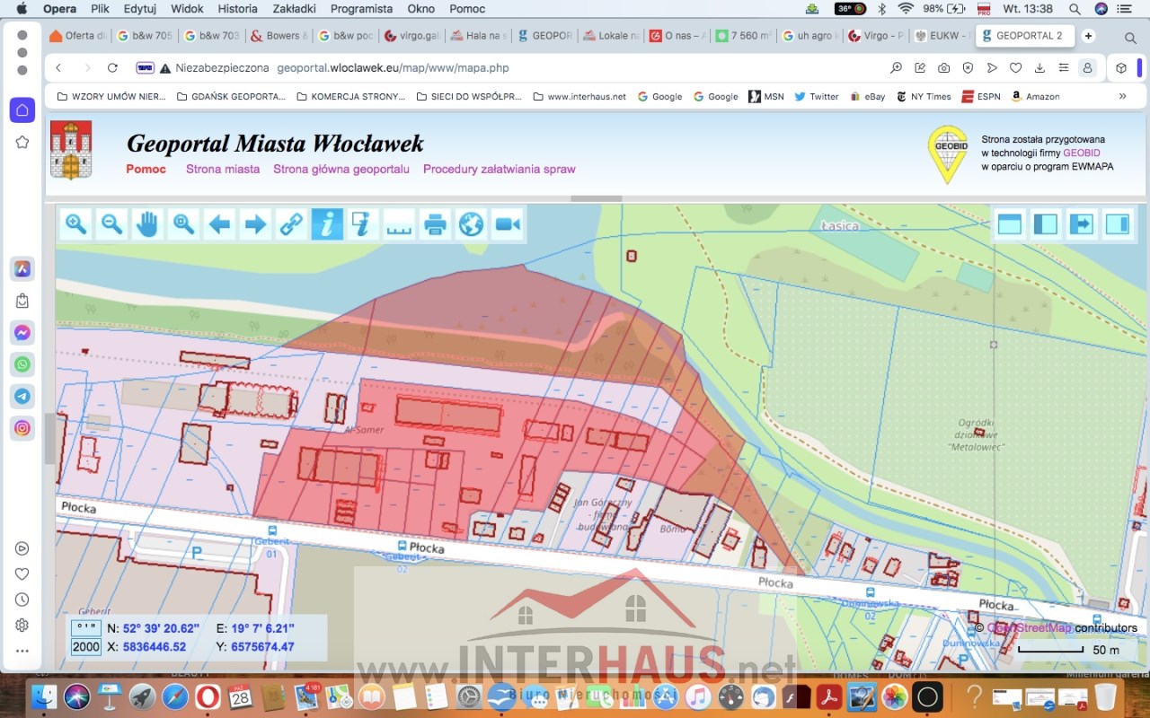Toggle the active object info tool

[x=327, y=223]
